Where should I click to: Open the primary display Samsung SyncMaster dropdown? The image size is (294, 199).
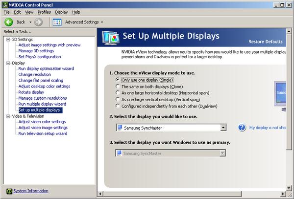click(x=222, y=153)
